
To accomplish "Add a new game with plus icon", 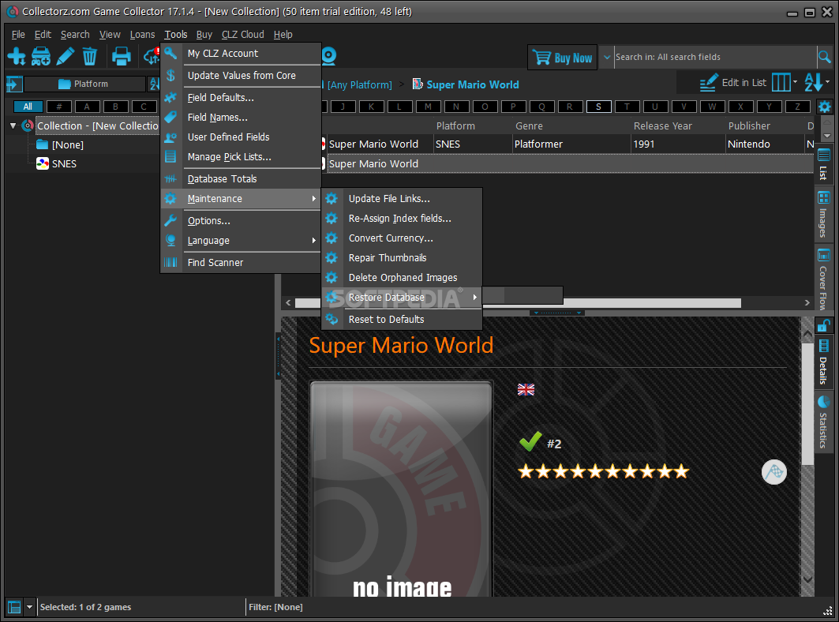I will tap(16, 56).
